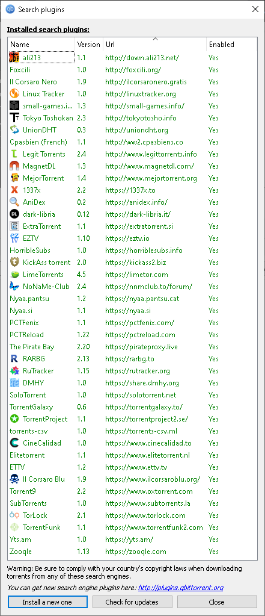
Task: Select the torrents-csv plugin name
Action: 29,431
